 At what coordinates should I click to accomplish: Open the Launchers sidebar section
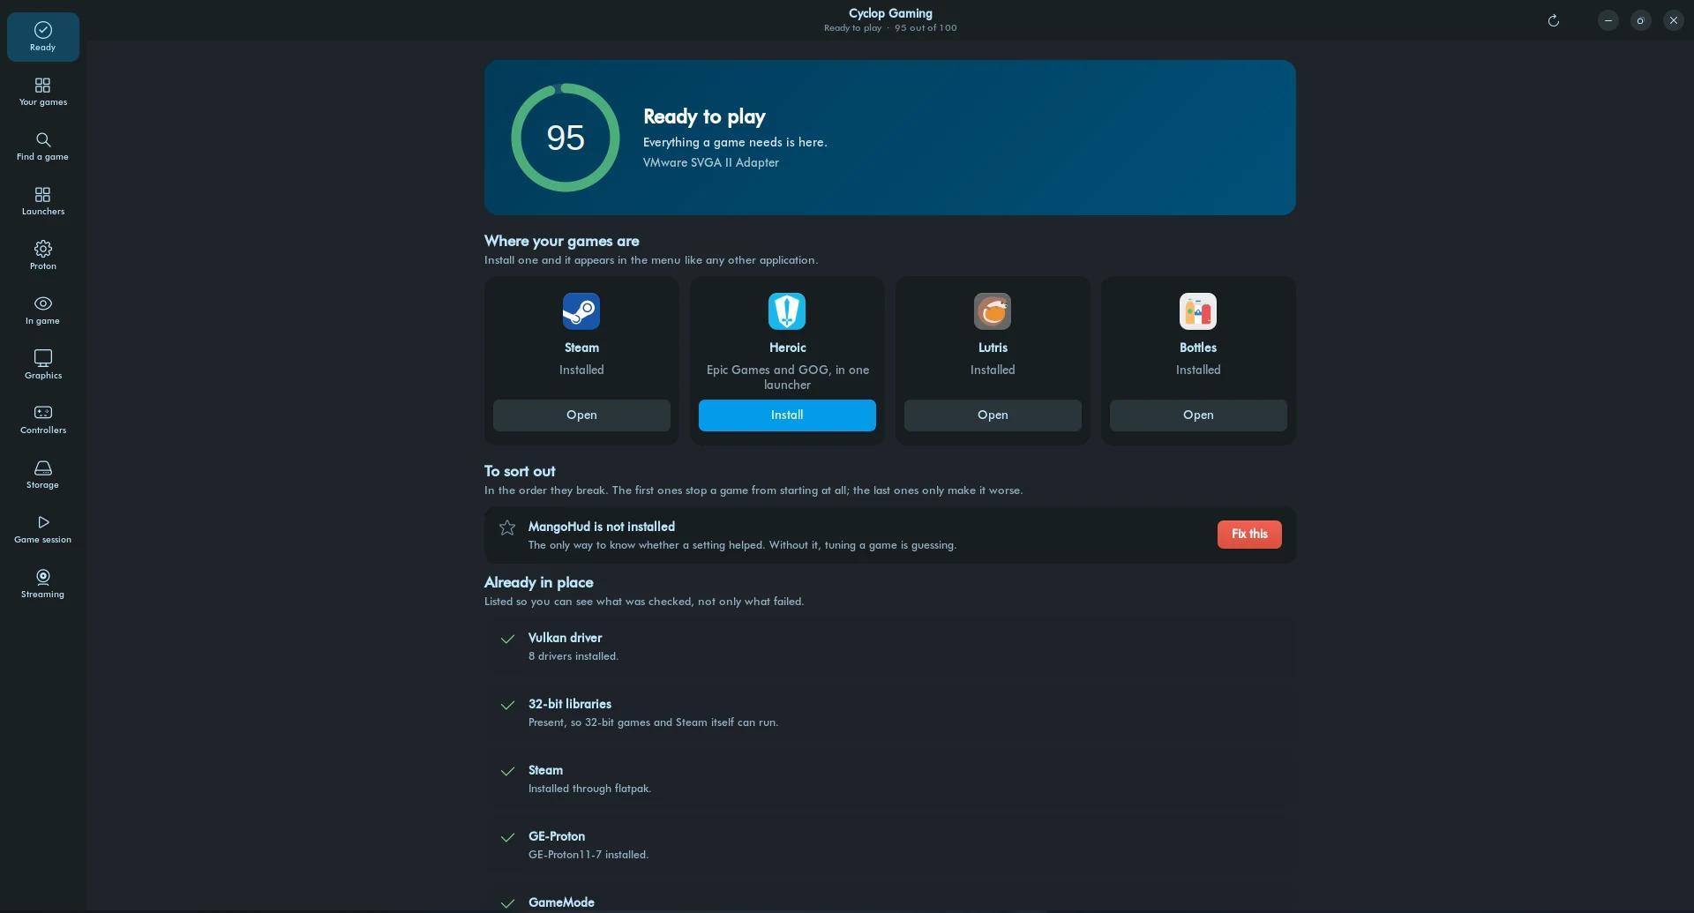[42, 201]
